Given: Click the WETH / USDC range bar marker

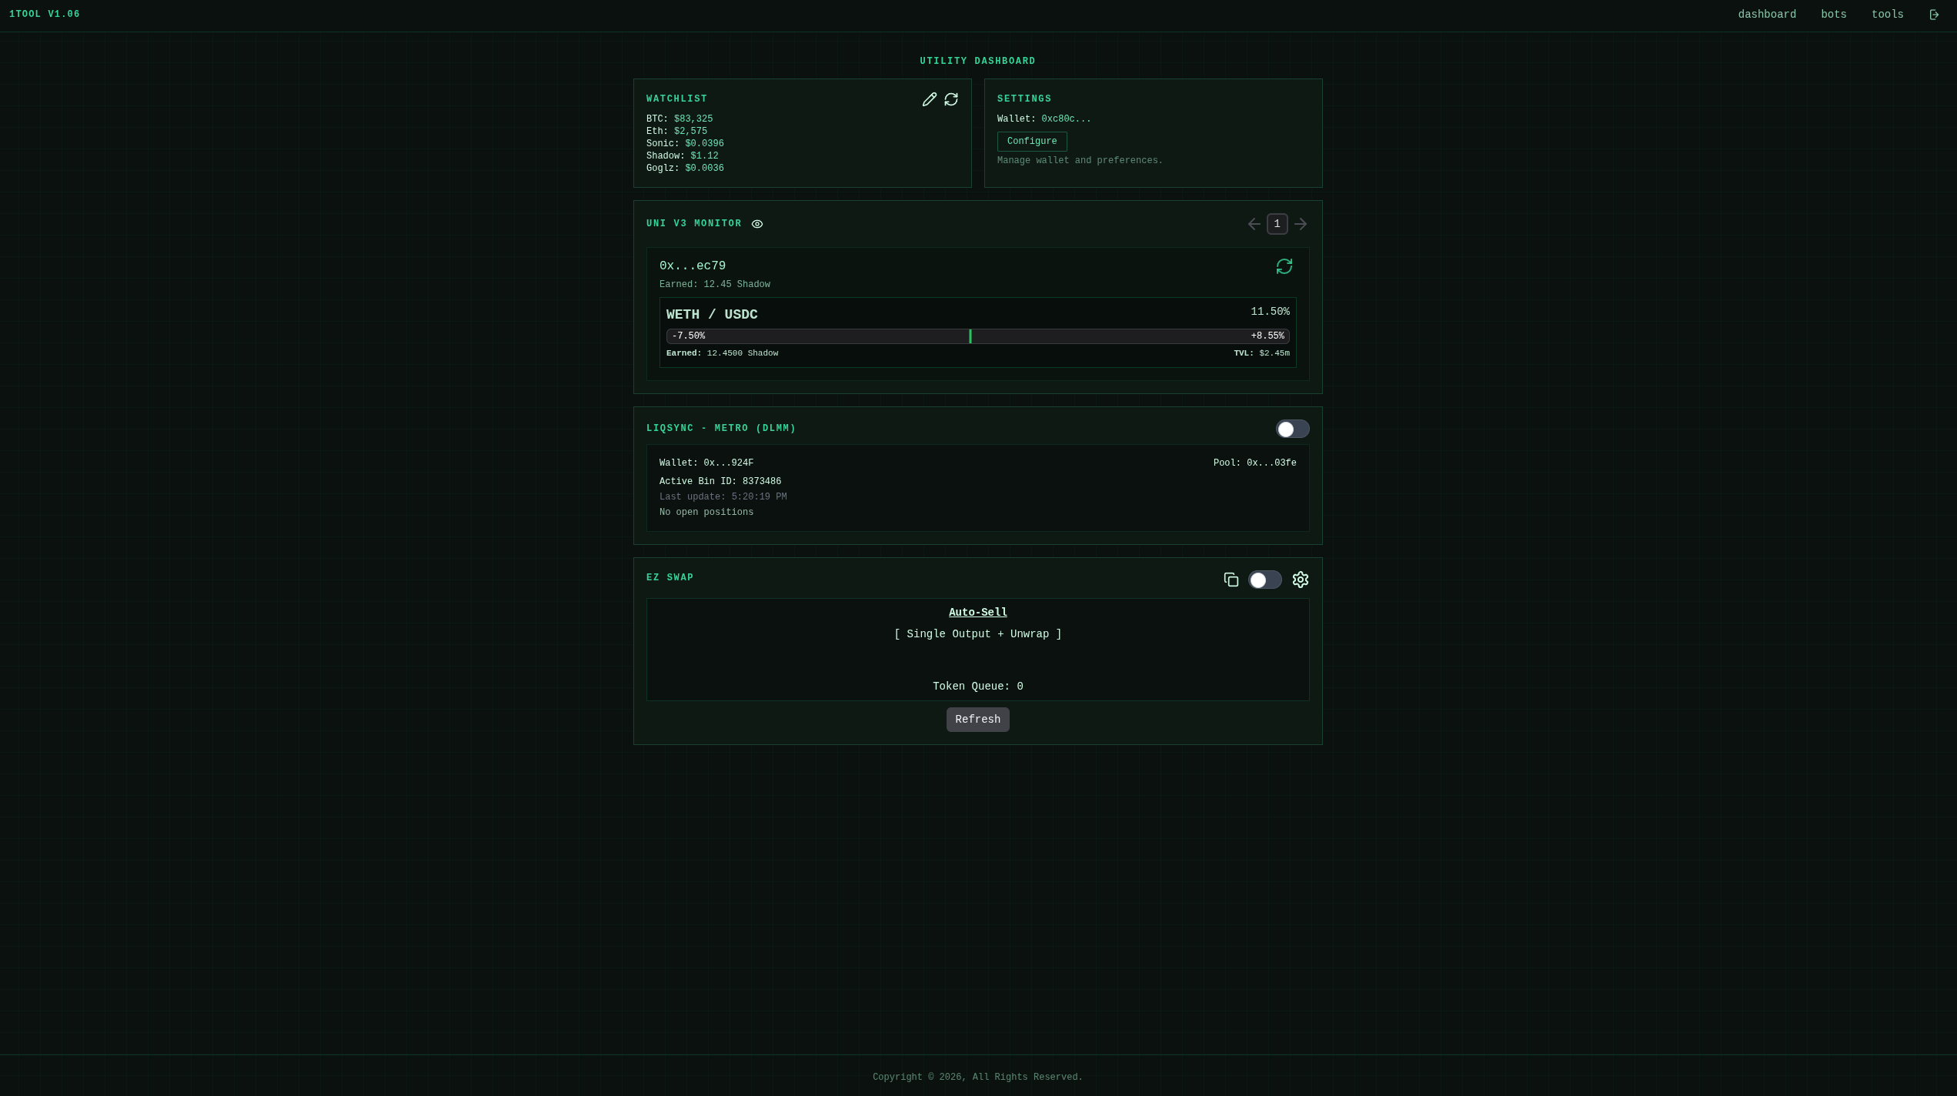Looking at the screenshot, I should click(970, 336).
